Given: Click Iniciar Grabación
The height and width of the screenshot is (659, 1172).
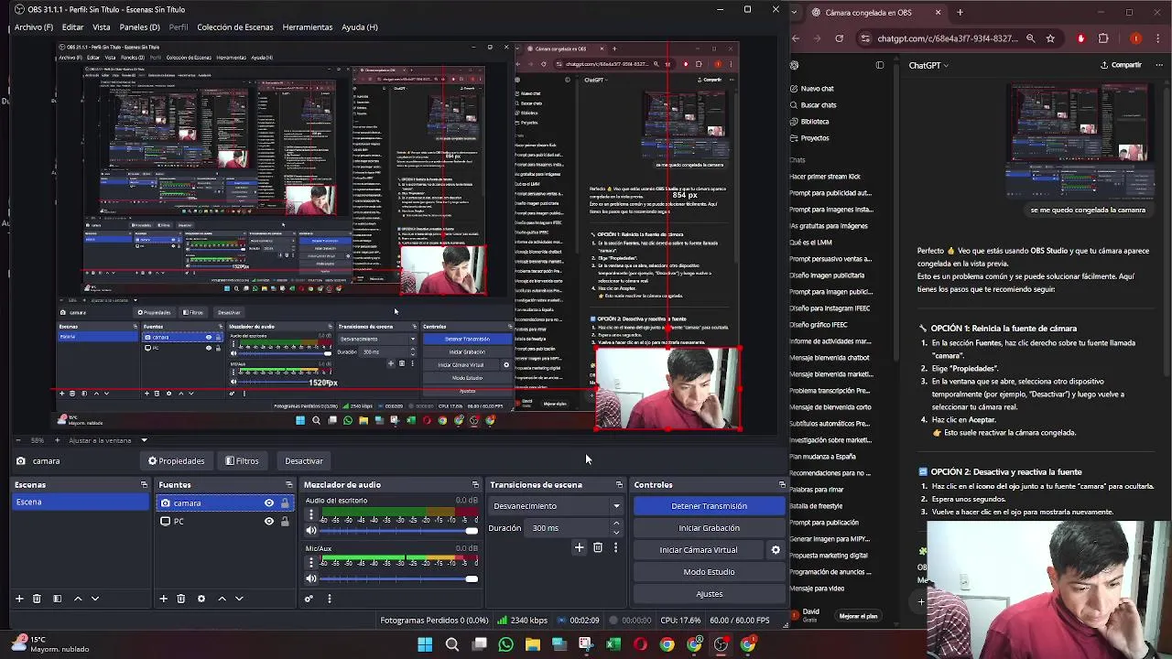Looking at the screenshot, I should click(709, 527).
